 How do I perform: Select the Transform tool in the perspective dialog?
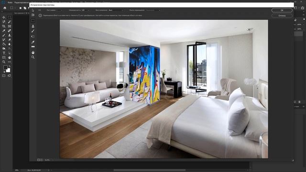[x=33, y=36]
